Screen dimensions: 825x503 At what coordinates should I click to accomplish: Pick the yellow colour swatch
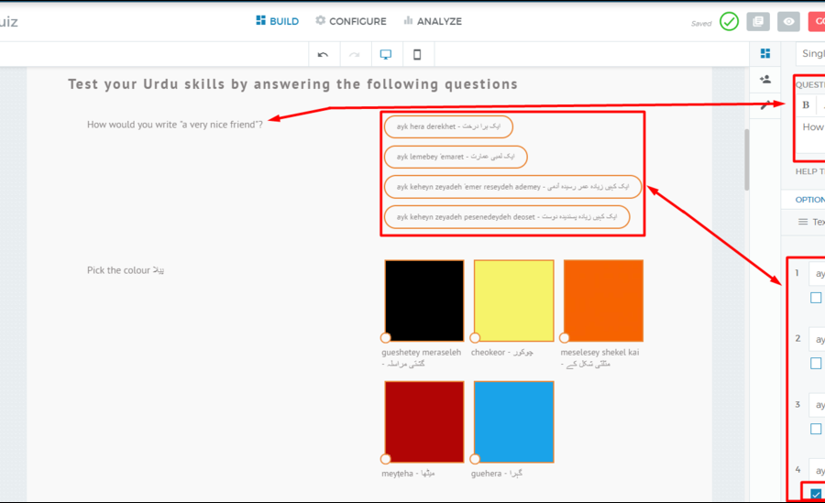tap(513, 301)
